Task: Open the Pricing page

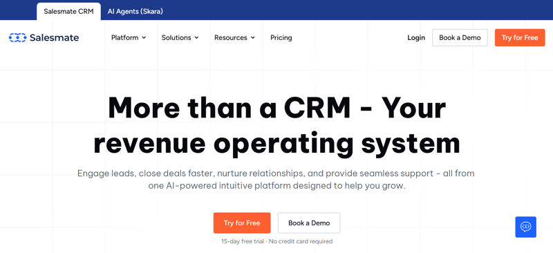Action: 281,37
